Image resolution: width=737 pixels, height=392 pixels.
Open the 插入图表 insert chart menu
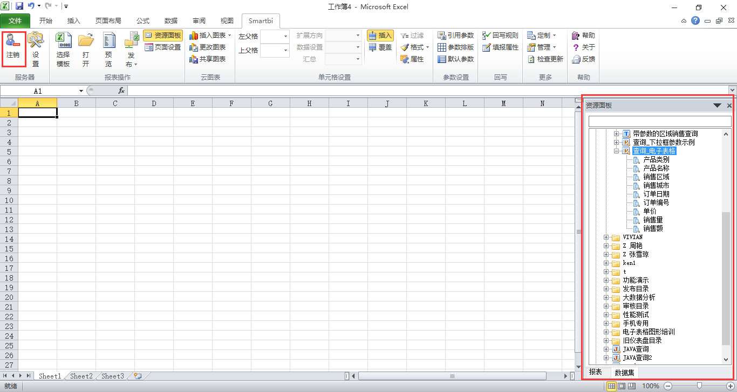(x=210, y=36)
